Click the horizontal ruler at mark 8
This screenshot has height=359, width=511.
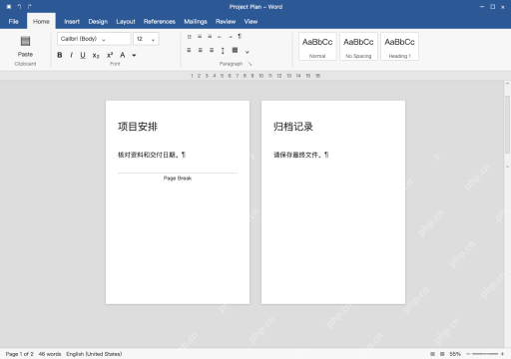245,76
